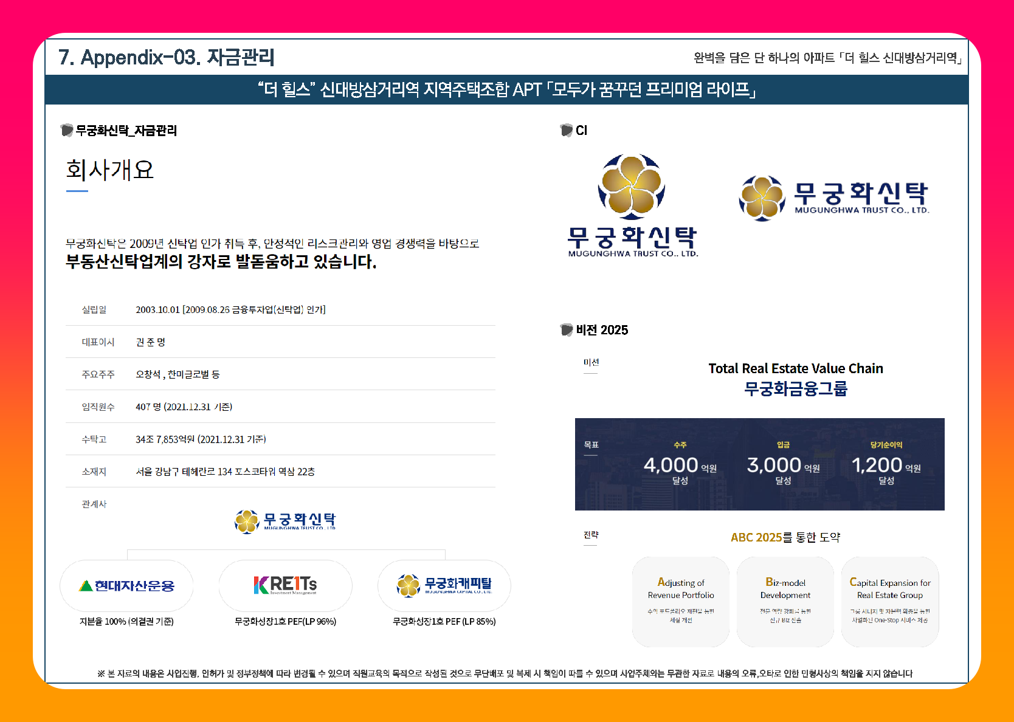Click the caption 지분율 100% (의결권 기준)
Viewport: 1014px width, 722px height.
click(126, 621)
